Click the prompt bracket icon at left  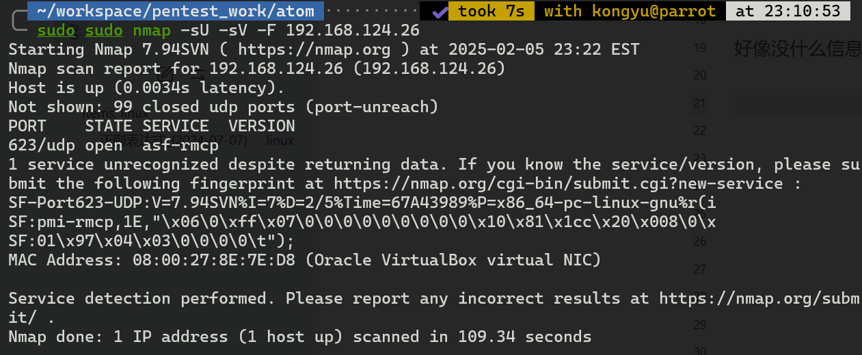pyautogui.click(x=18, y=21)
